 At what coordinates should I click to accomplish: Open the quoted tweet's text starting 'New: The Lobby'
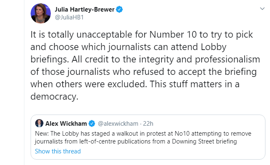143,137
